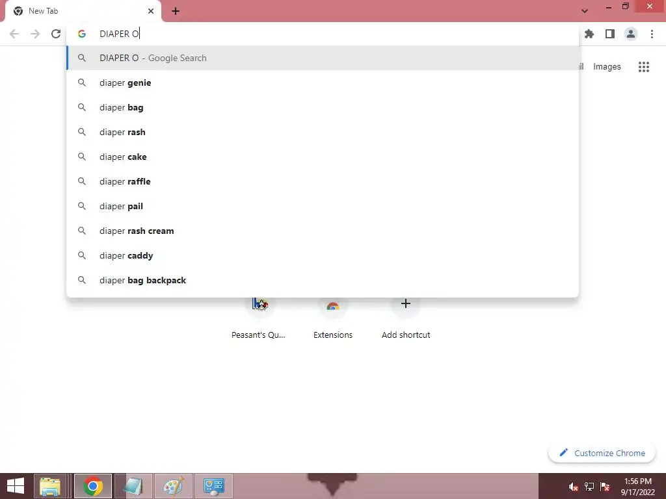
Task: Open Google apps grid icon
Action: [644, 67]
